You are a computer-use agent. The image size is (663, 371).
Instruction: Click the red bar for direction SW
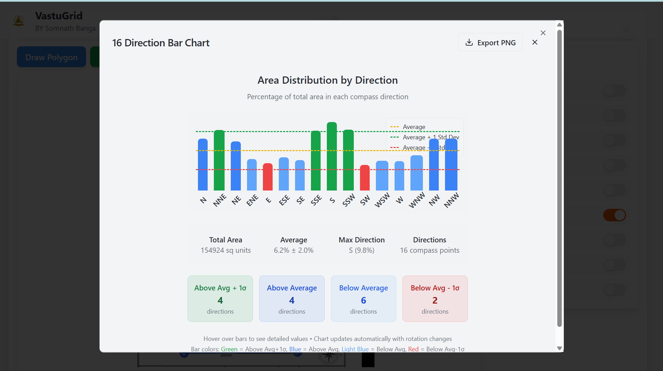364,178
